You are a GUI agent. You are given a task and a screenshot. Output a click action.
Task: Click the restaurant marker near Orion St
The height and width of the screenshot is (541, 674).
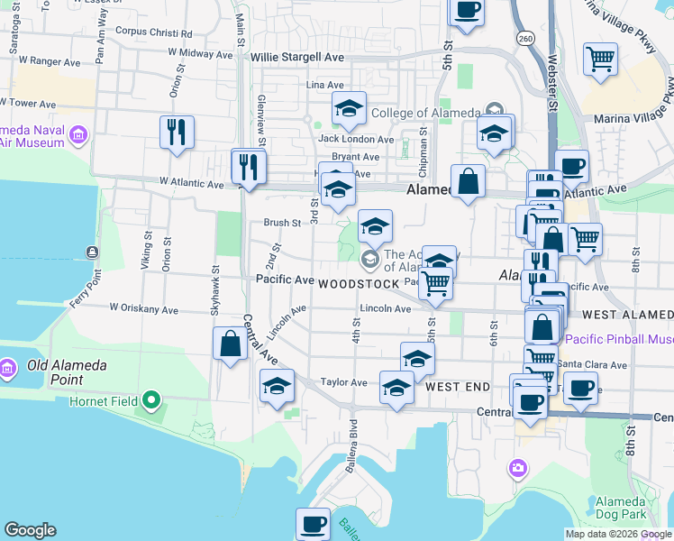tap(177, 135)
